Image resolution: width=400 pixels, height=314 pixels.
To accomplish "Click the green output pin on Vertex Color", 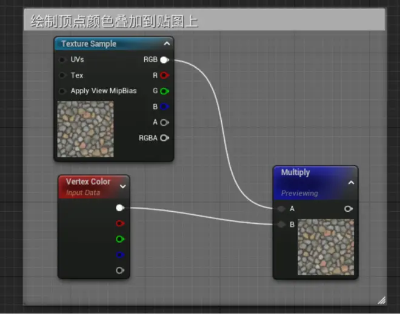I will 120,239.
